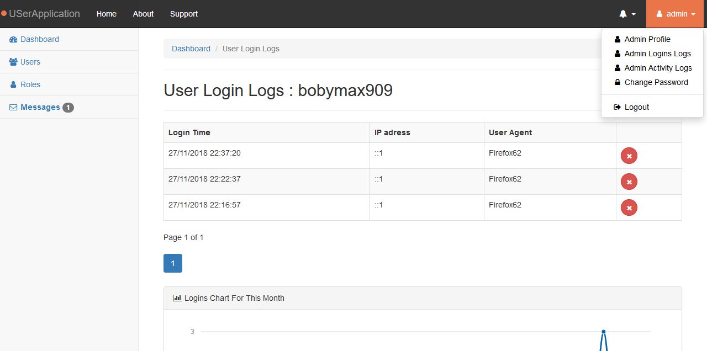Open Admin Logins Logs menu entry
The width and height of the screenshot is (707, 351).
pos(657,54)
